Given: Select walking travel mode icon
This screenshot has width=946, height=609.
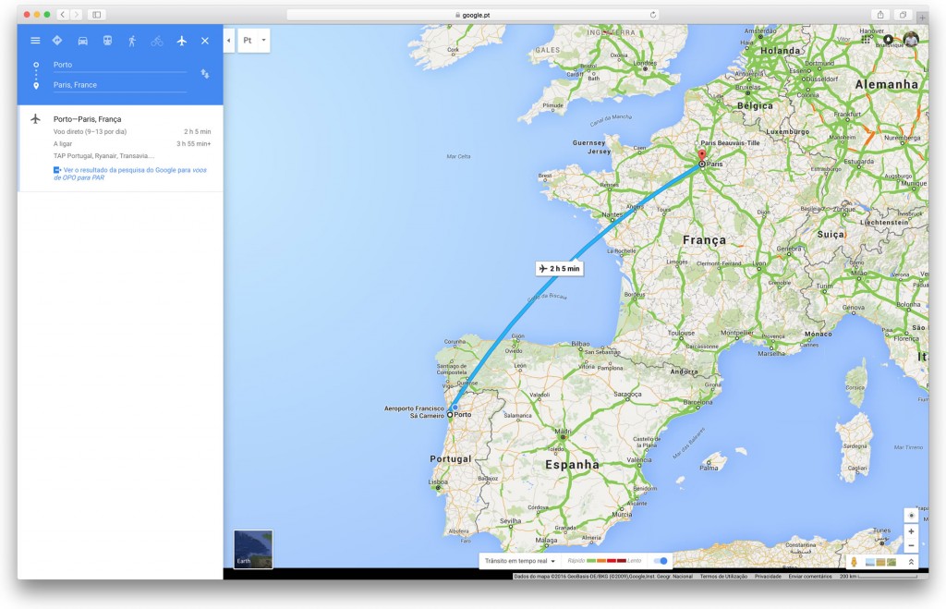Looking at the screenshot, I should 132,41.
